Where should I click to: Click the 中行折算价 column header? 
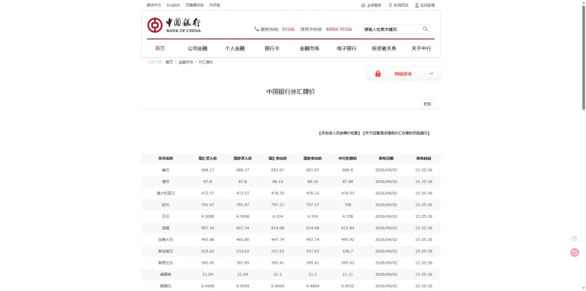click(348, 159)
